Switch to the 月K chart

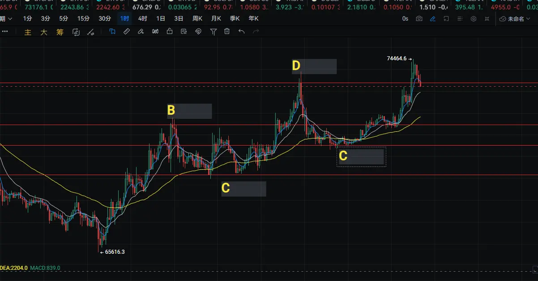click(216, 18)
